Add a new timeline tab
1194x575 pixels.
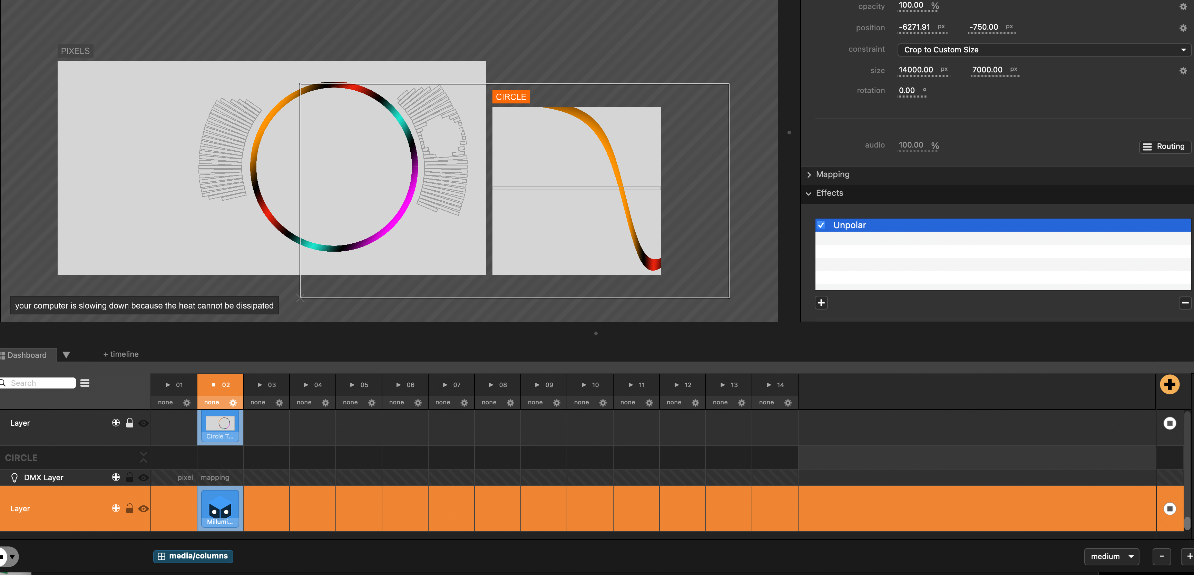[120, 354]
